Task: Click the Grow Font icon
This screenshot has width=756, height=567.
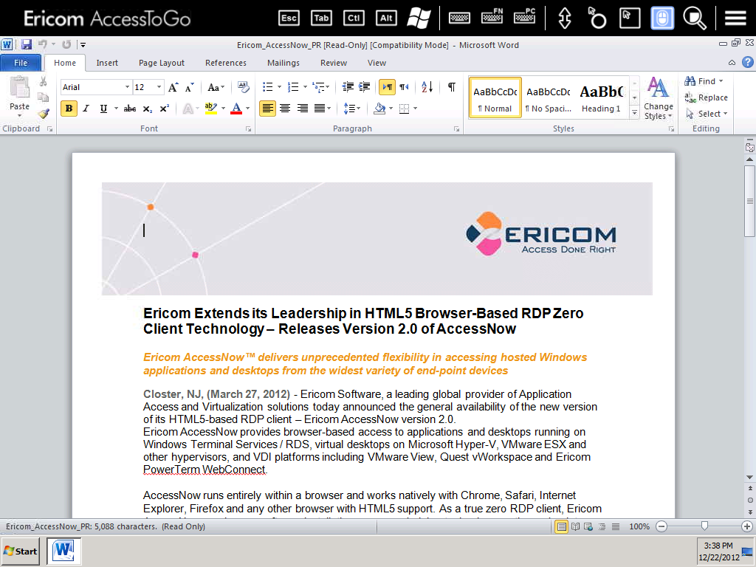Action: tap(173, 87)
